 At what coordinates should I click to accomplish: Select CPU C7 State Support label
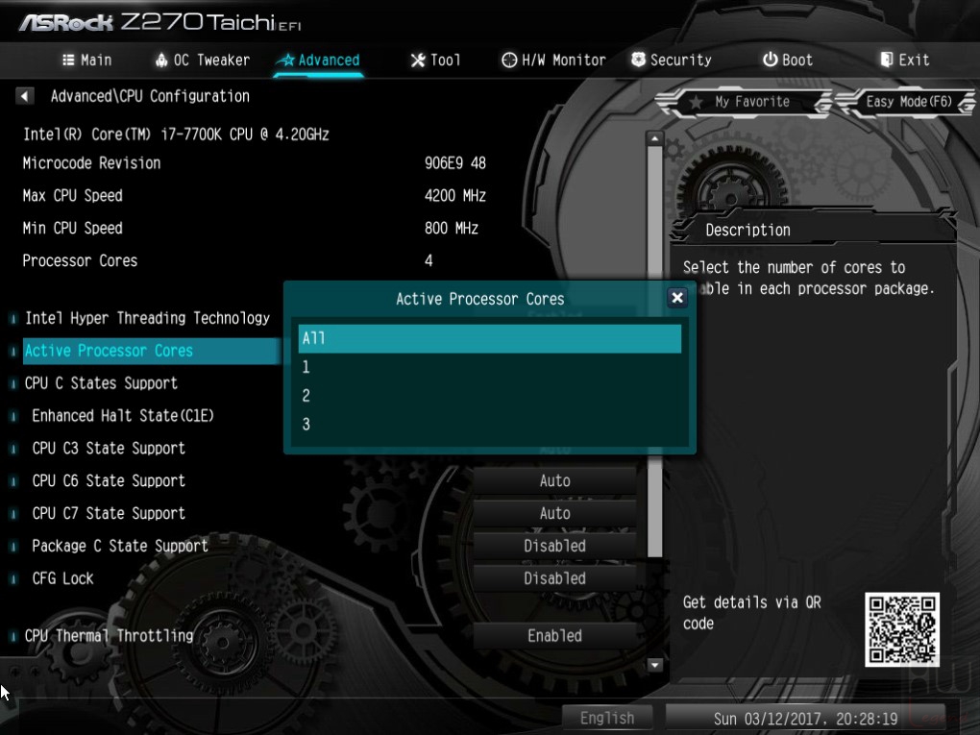109,513
